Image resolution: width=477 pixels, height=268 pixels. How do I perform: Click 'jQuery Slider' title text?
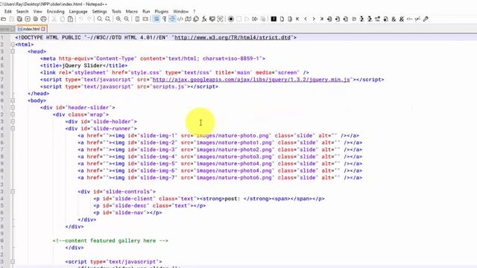[x=82, y=66]
